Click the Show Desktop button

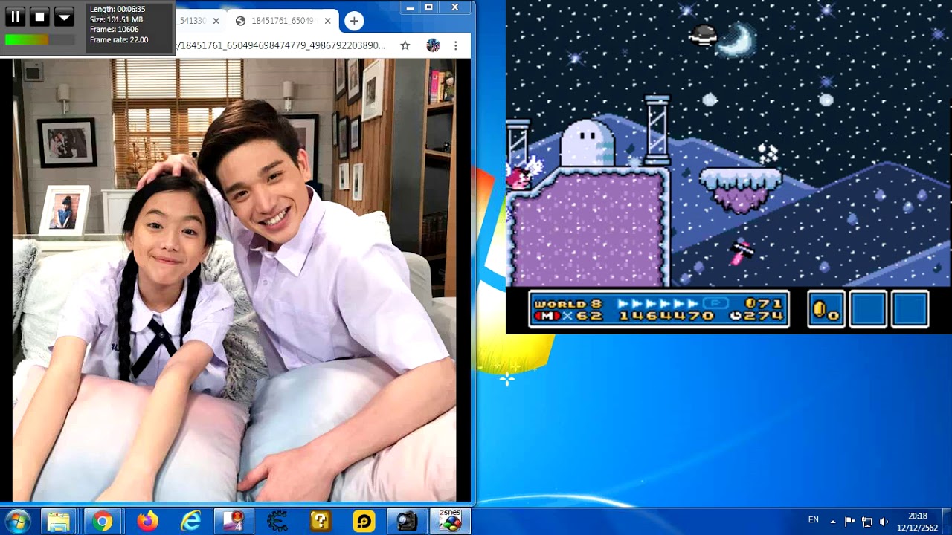(947, 522)
